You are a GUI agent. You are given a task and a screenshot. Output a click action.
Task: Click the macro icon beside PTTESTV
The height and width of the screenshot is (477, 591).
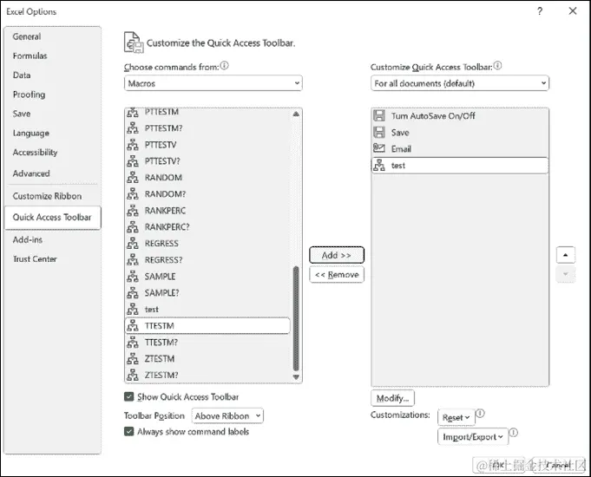coord(132,145)
